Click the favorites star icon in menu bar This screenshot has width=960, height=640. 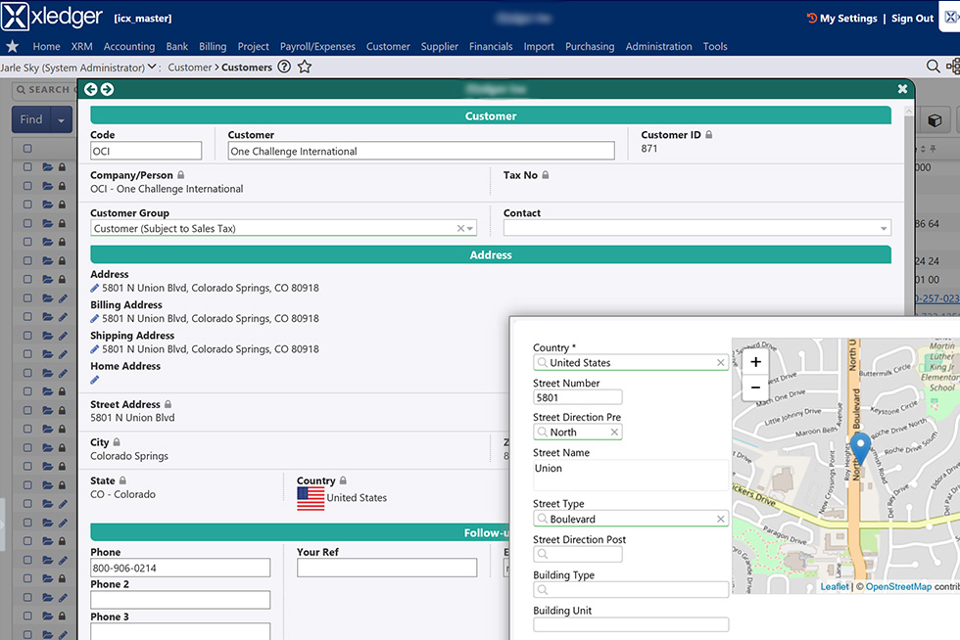click(12, 47)
